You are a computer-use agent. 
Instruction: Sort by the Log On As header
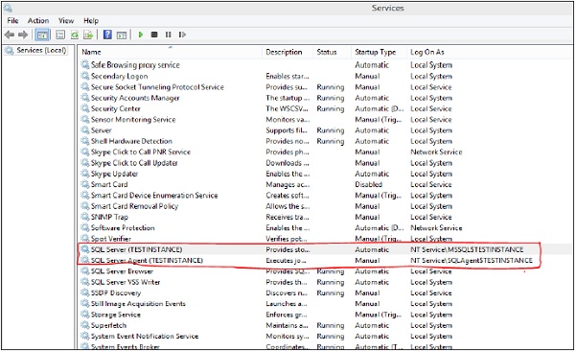tap(427, 52)
